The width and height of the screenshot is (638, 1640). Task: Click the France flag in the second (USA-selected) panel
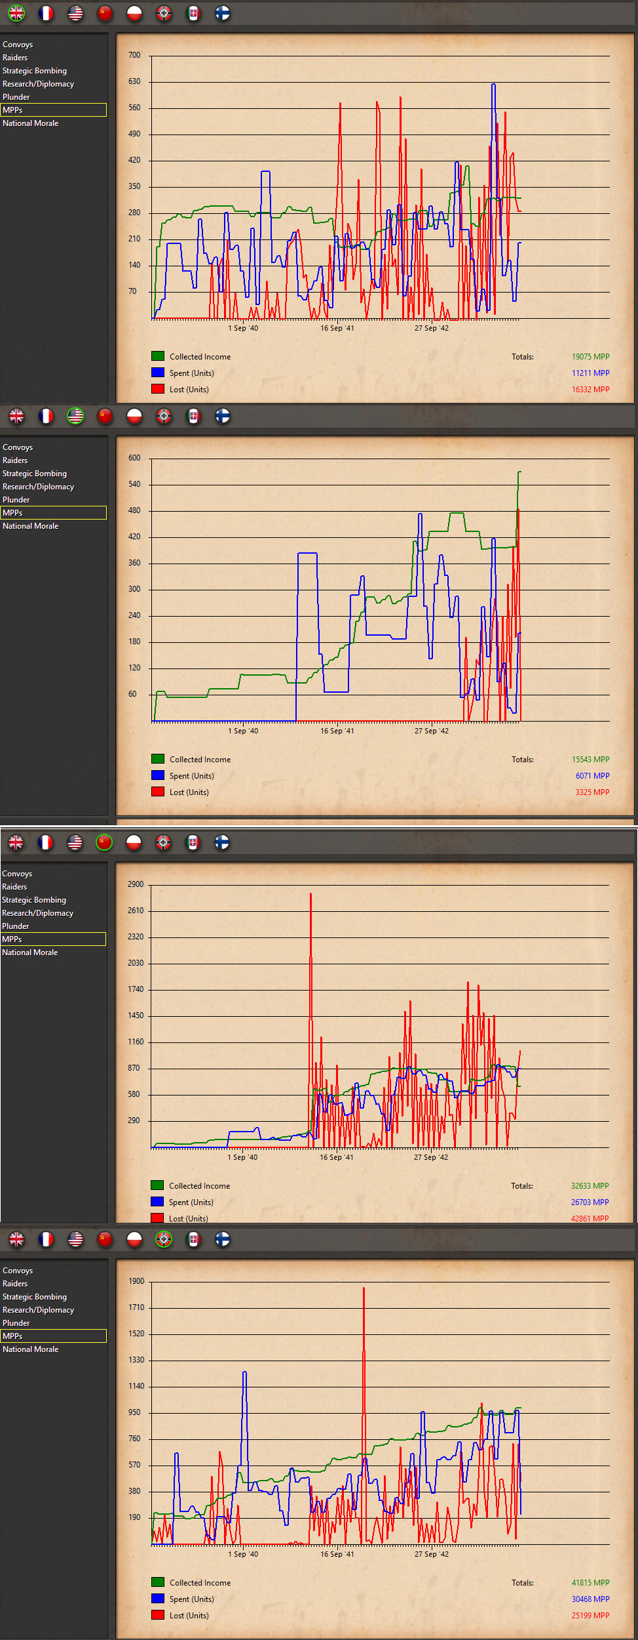pyautogui.click(x=46, y=416)
